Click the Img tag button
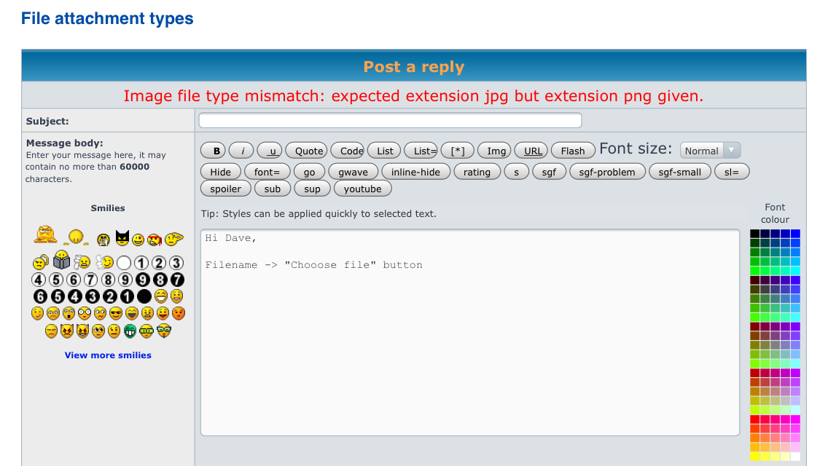 point(496,151)
